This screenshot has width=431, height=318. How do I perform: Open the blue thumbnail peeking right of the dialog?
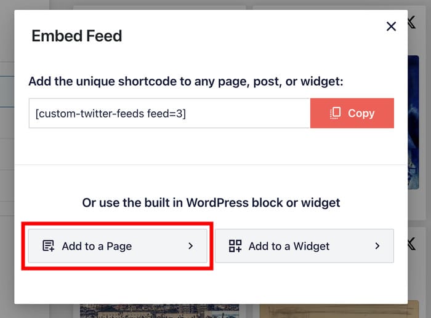(419, 123)
